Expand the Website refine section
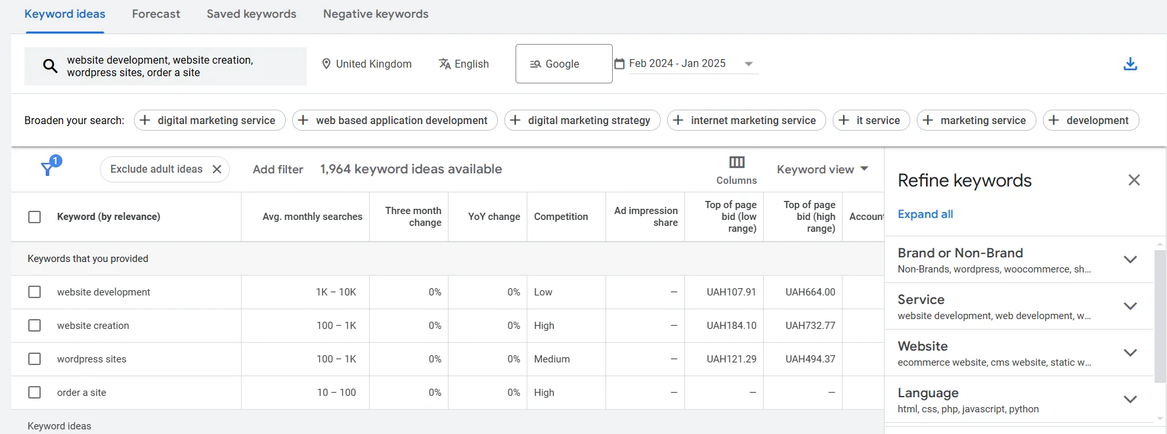The image size is (1167, 434). point(1130,353)
